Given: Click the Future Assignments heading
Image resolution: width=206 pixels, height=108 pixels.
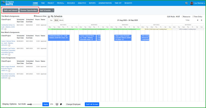Looking at the screenshot, I should [x=8, y=58].
